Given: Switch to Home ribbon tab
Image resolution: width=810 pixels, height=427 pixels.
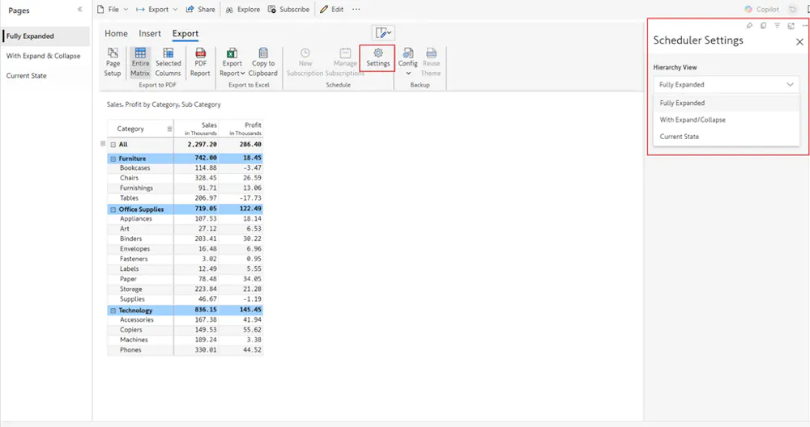Looking at the screenshot, I should pos(116,33).
